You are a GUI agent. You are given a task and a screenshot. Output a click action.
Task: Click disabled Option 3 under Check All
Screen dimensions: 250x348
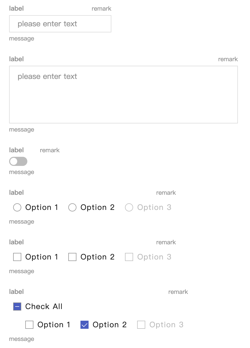point(141,325)
